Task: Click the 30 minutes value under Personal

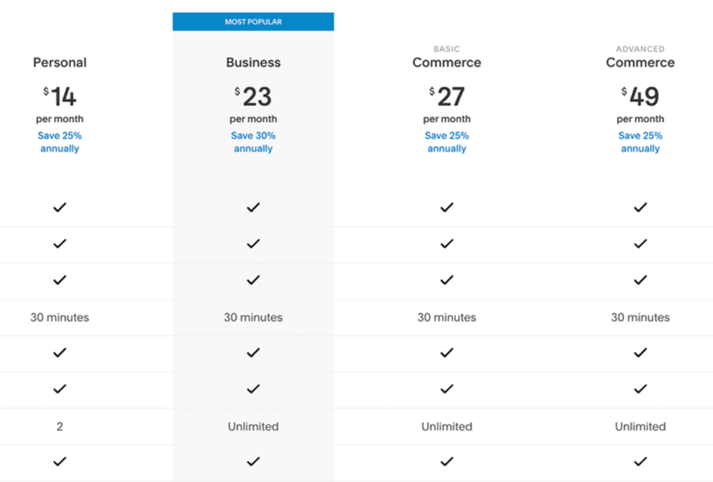Action: [x=59, y=317]
